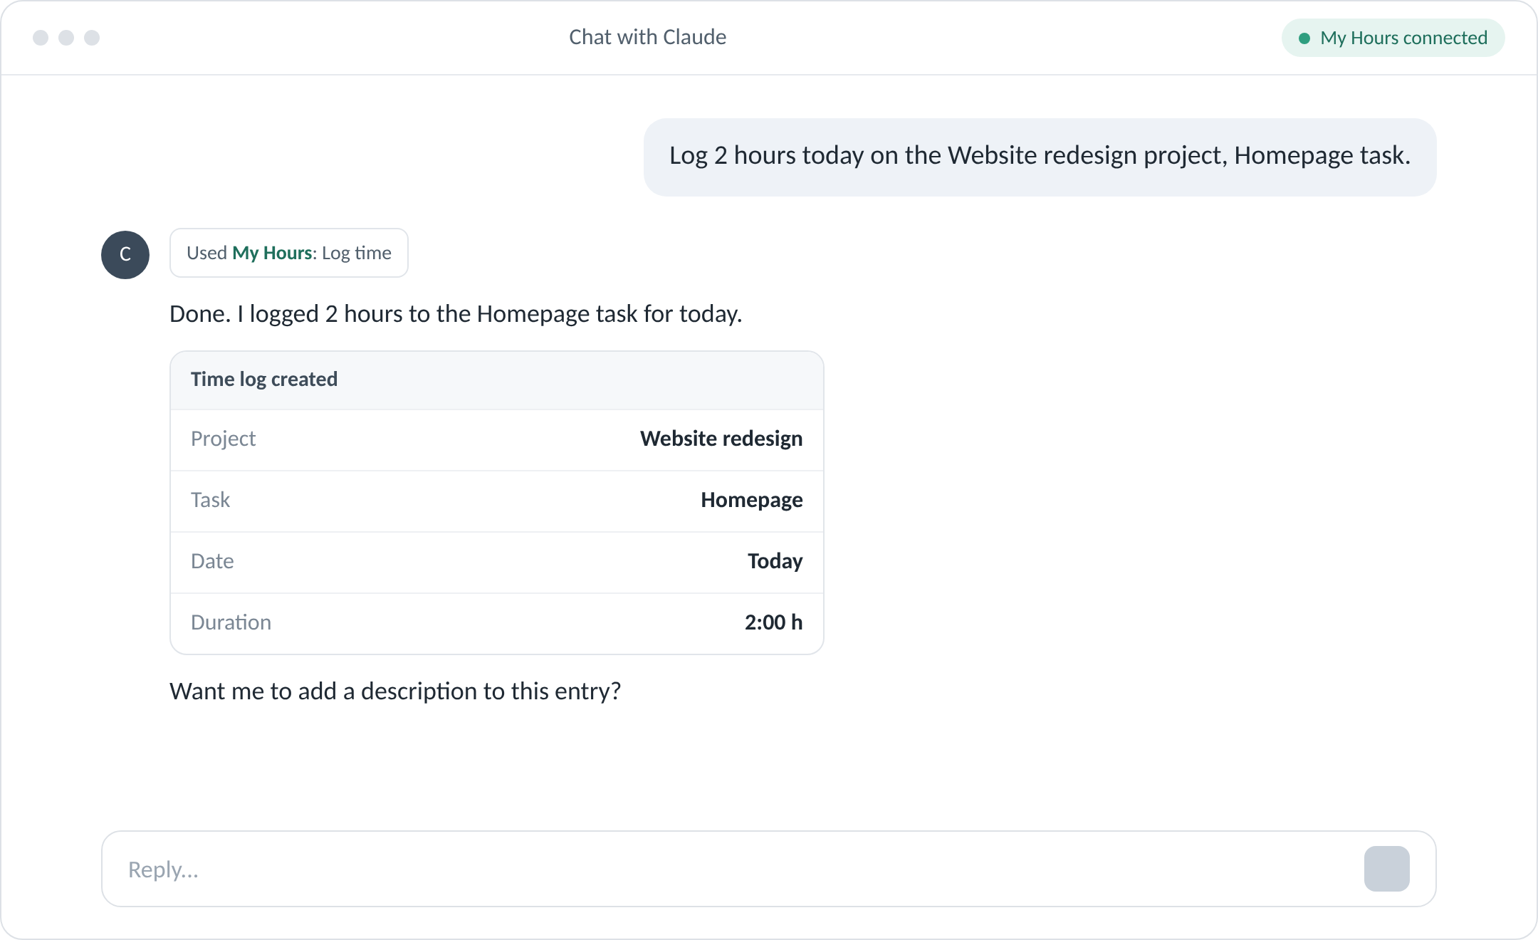Open the My Hours connected badge
This screenshot has height=940, width=1538.
click(x=1393, y=38)
